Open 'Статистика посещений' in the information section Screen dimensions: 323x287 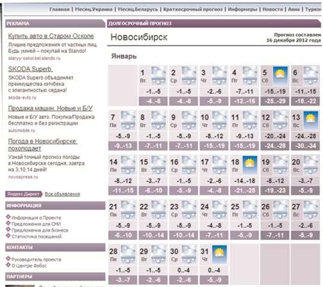[37, 236]
